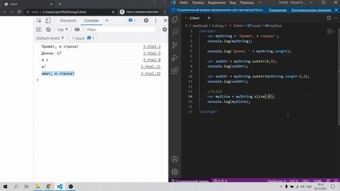
Task: Expand hidden menu items ellipsis
Action: 260,3
